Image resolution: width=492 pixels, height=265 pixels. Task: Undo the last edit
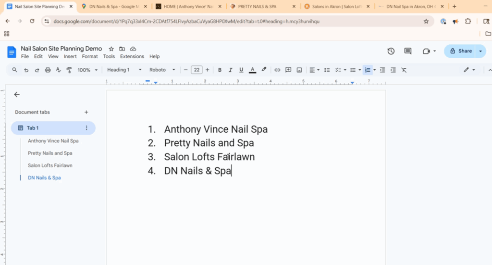point(26,70)
